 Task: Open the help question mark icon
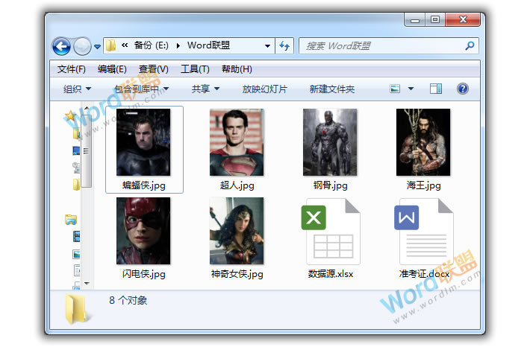[462, 89]
